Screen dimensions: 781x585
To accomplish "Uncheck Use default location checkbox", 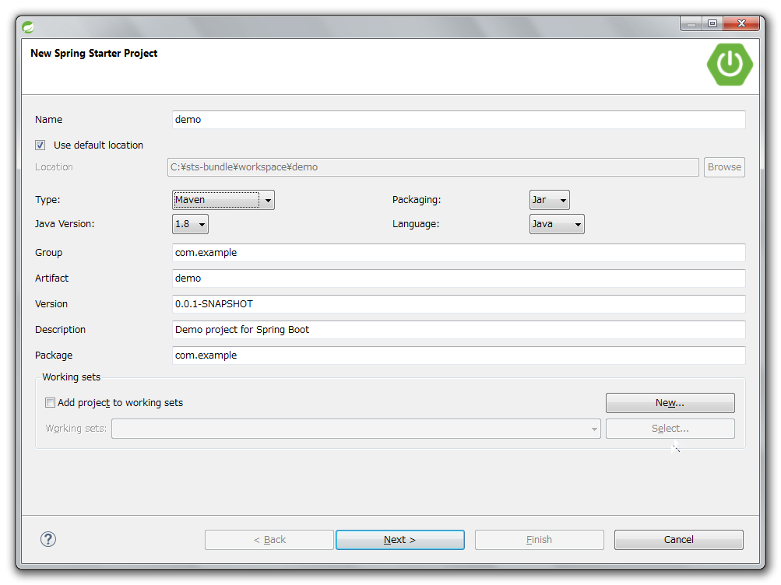I will [40, 145].
